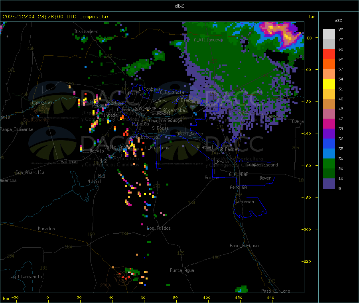Viewport: 359px width, 303px height.
Task: Click the Salinas map label
Action: 69,162
